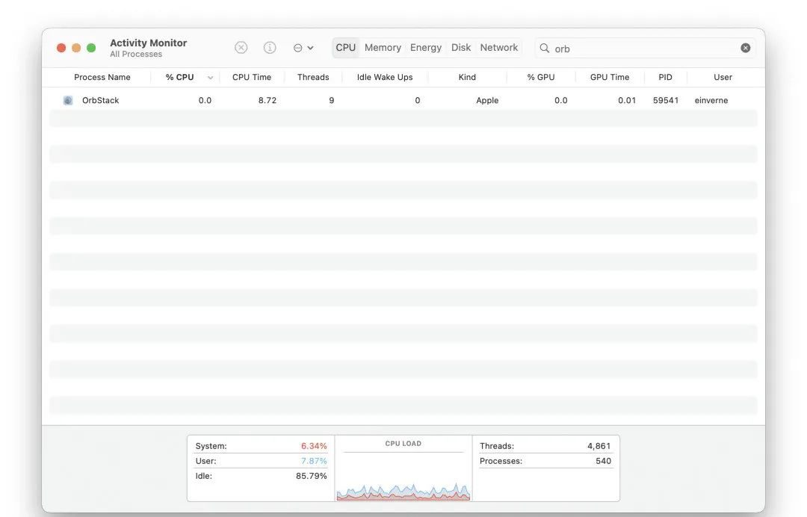807x517 pixels.
Task: Click the CPU Time value 8.72
Action: click(x=267, y=100)
